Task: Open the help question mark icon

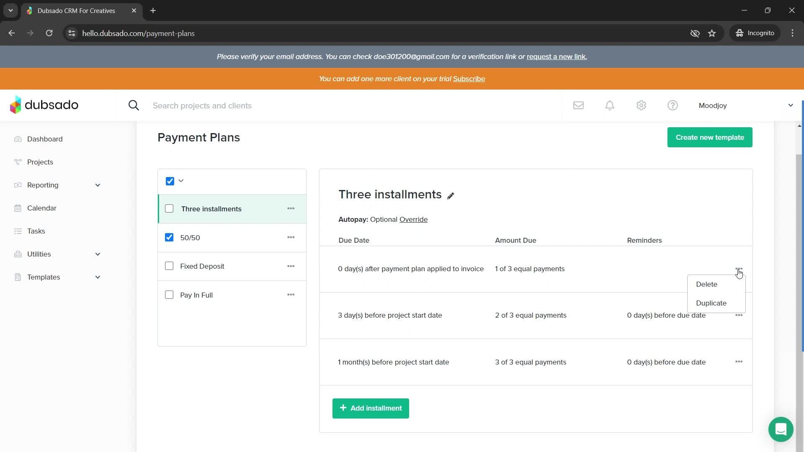Action: coord(673,105)
